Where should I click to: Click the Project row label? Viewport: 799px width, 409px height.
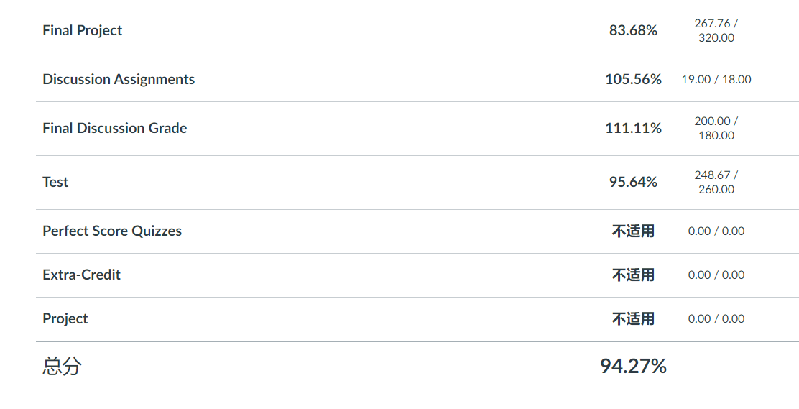click(x=65, y=318)
